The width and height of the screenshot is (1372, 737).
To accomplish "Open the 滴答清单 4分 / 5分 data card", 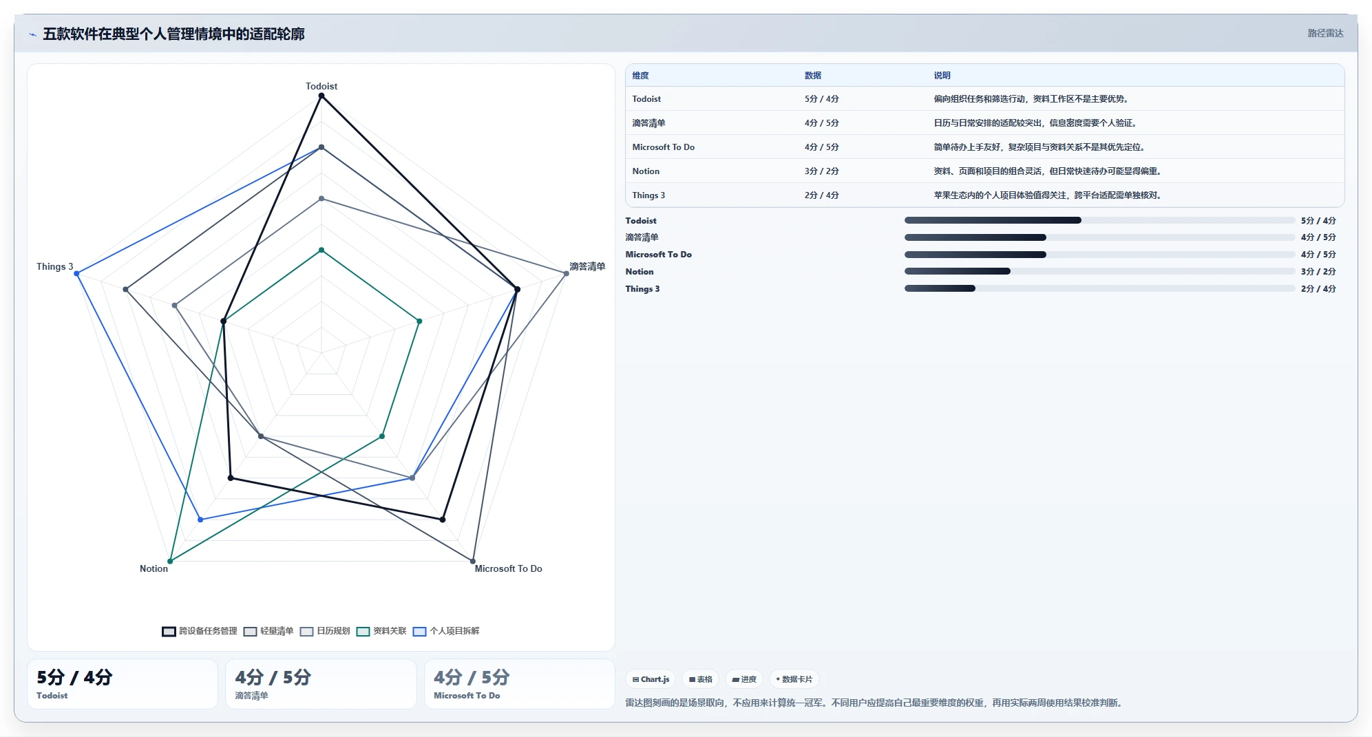I will [x=321, y=684].
